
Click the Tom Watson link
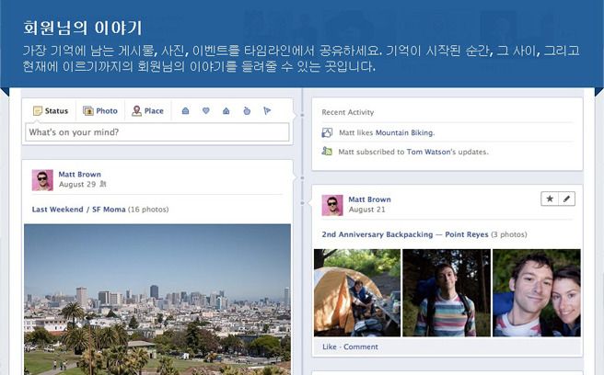tap(428, 152)
